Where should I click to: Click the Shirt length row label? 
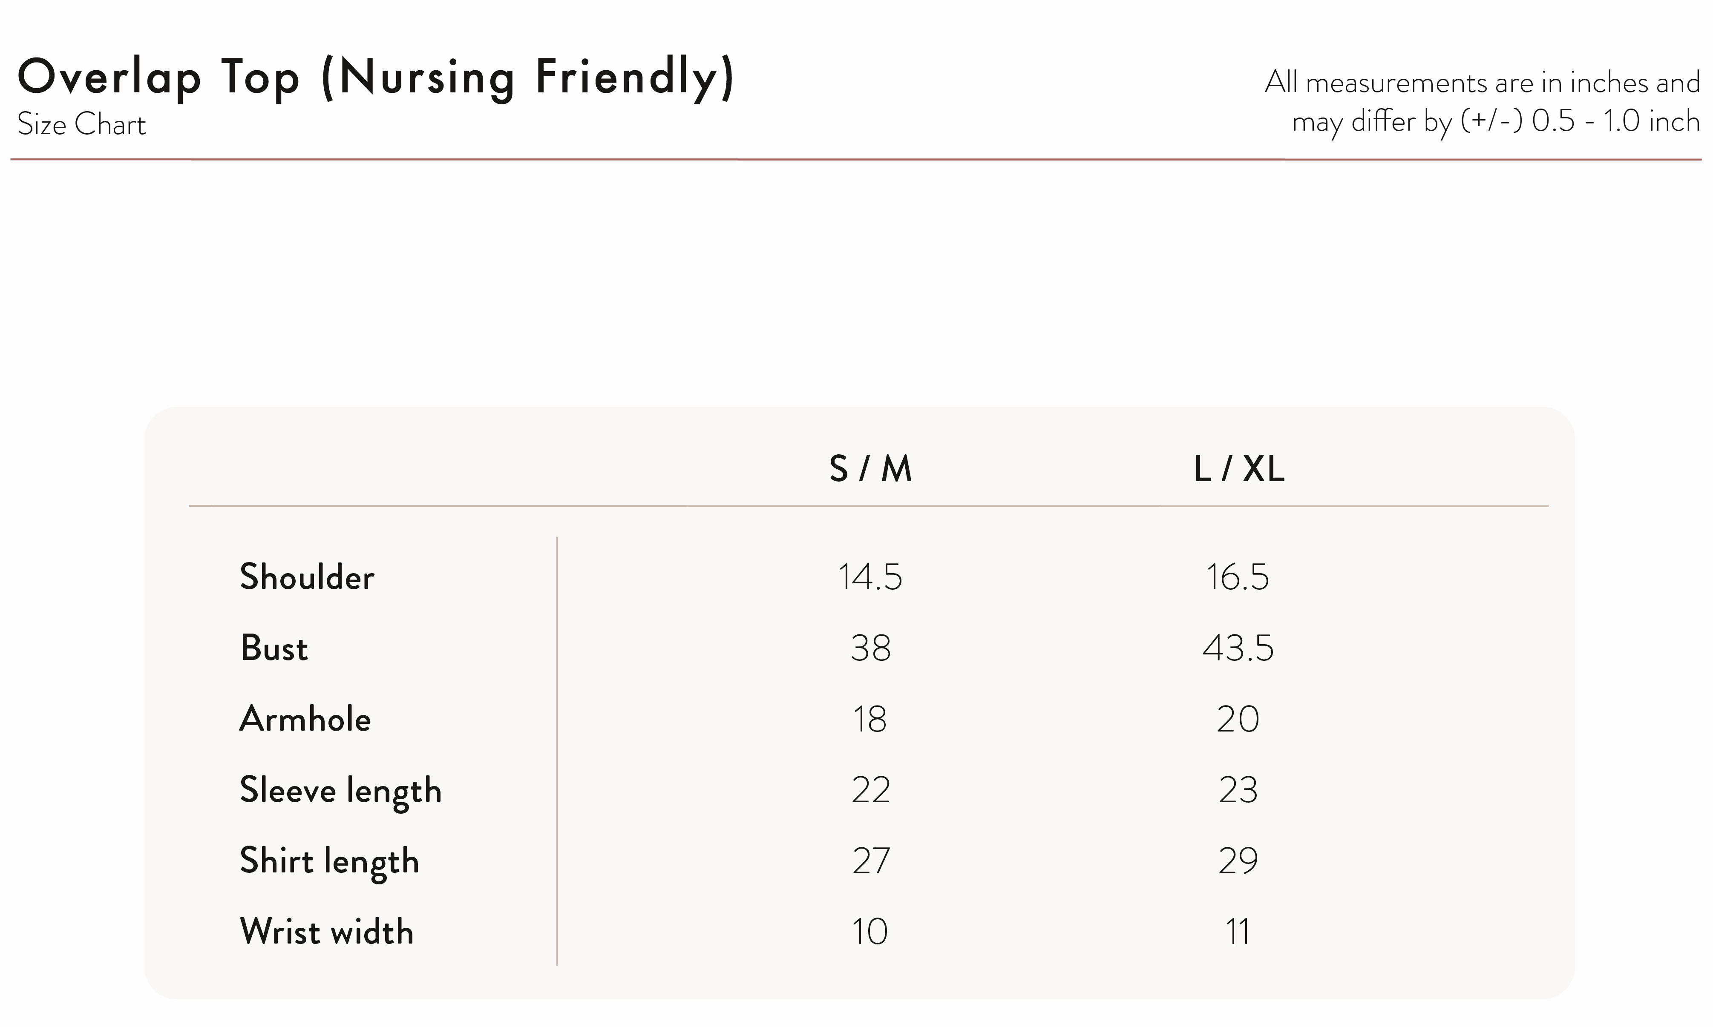click(x=330, y=862)
